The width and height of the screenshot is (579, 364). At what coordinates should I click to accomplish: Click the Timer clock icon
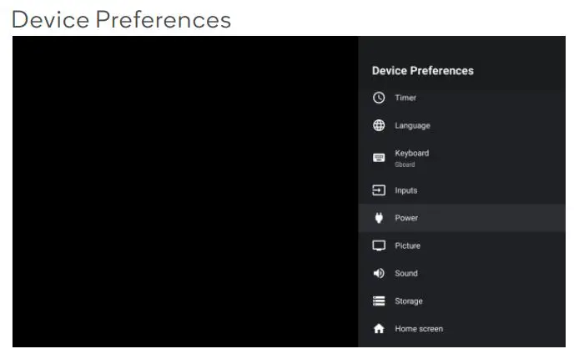[x=379, y=98]
